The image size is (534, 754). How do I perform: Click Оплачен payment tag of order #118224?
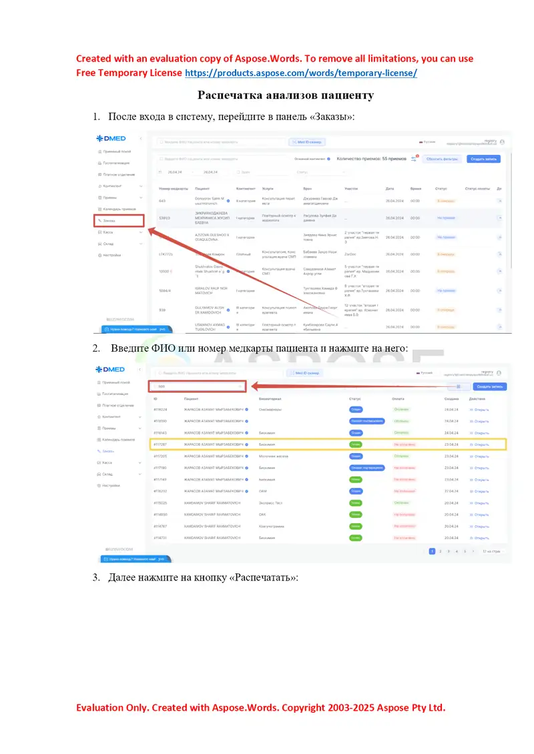(401, 410)
